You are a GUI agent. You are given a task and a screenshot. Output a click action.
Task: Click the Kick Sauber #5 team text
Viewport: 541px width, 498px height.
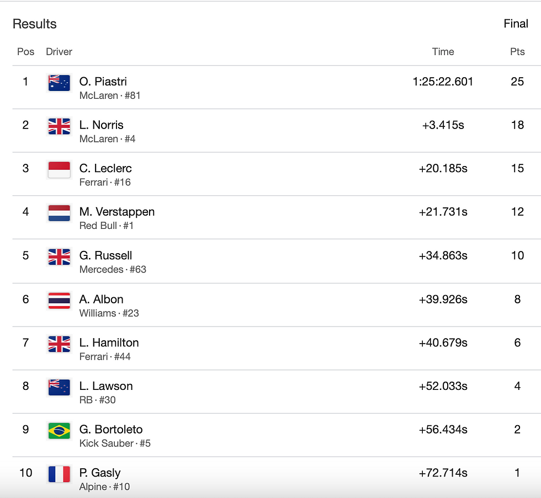[x=115, y=443]
